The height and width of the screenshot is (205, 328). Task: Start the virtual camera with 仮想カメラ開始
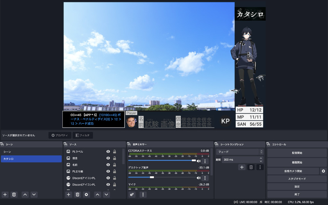293,171
